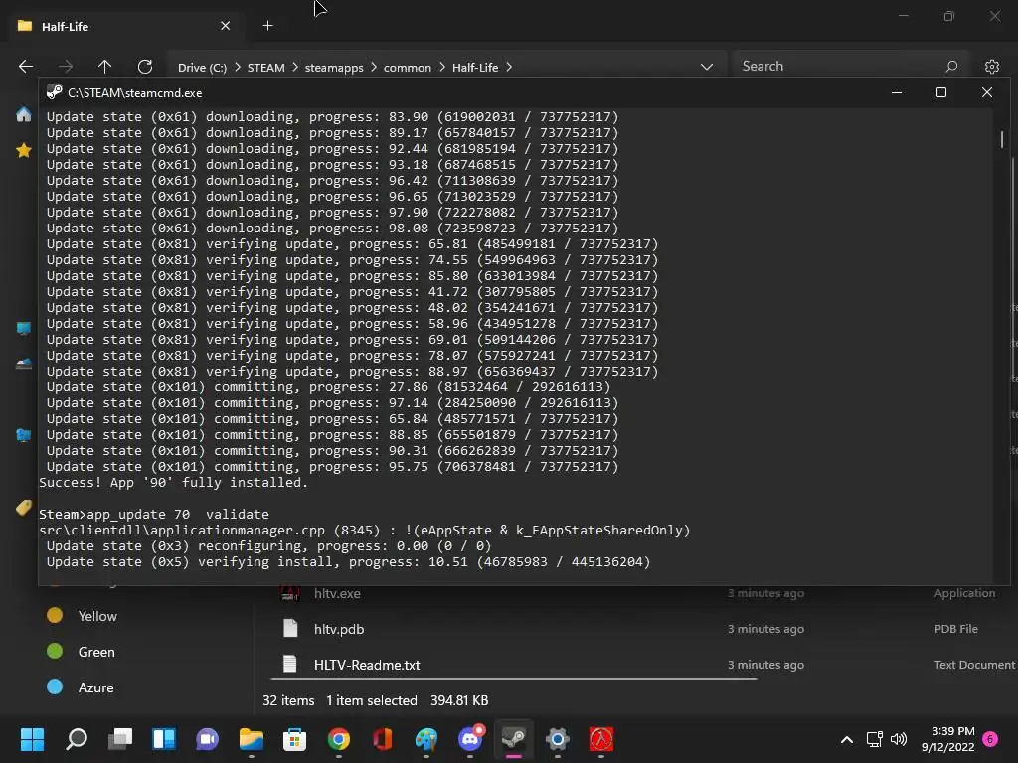Open Microsoft Store from taskbar
The height and width of the screenshot is (763, 1018).
click(x=294, y=739)
